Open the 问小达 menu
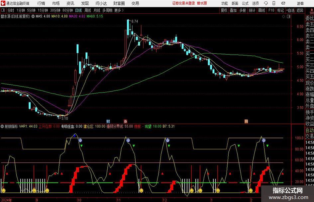Viewport: 314px width, 202px height. pos(101,3)
